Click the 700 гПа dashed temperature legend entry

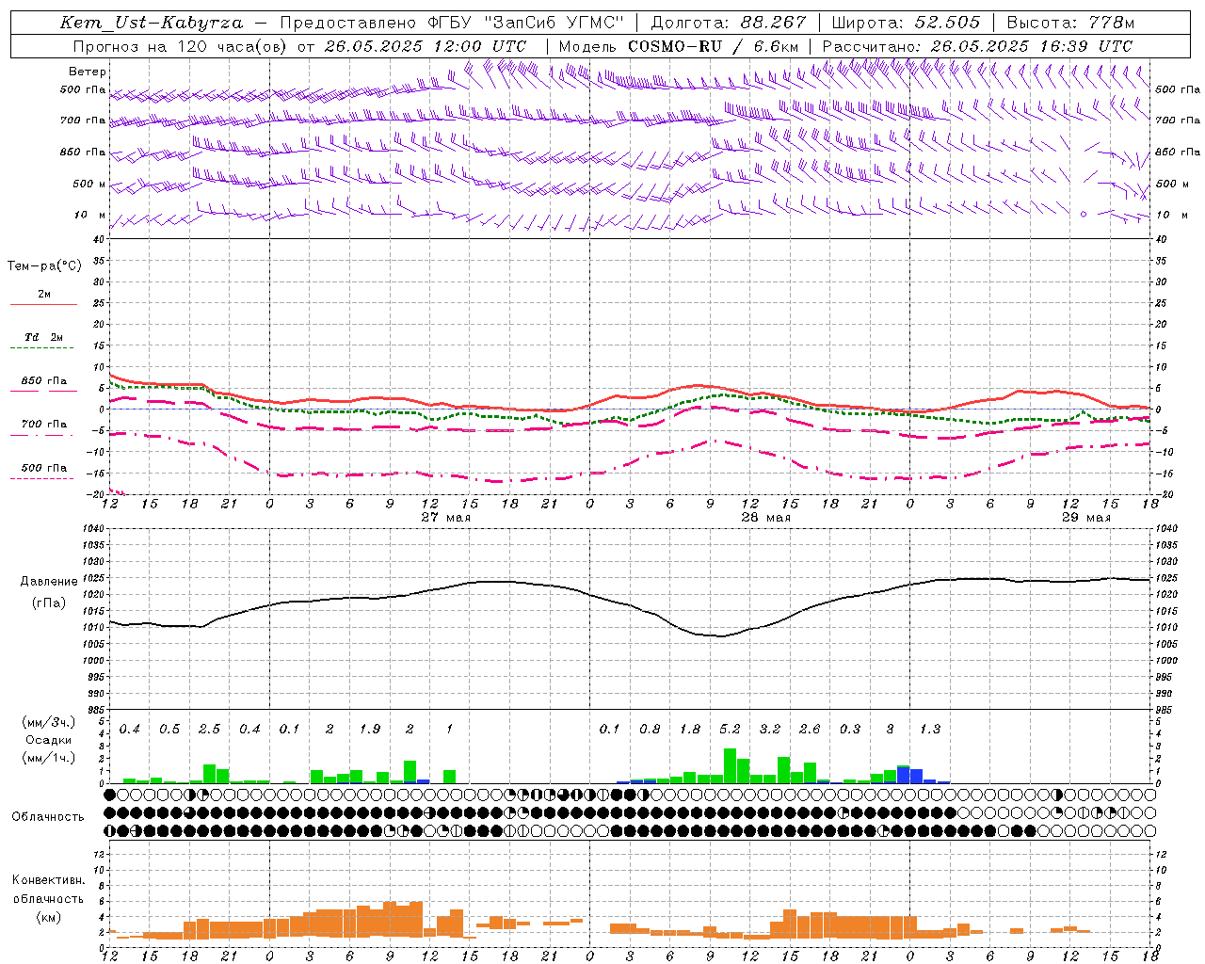43,425
